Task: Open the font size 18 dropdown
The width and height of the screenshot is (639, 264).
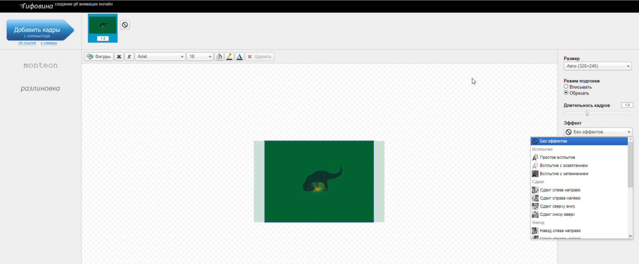Action: pos(200,56)
